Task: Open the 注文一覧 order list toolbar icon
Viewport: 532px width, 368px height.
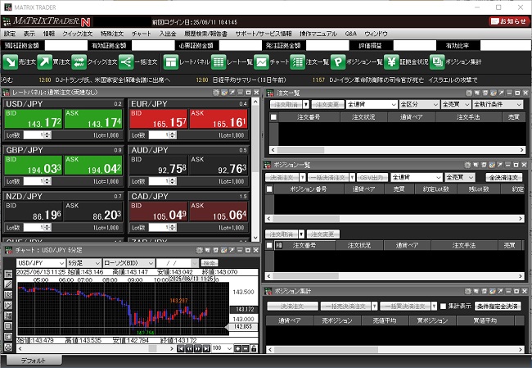Action: point(298,62)
